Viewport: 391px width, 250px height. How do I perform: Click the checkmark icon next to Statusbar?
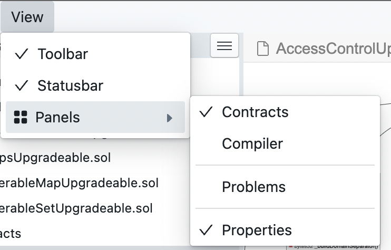click(22, 85)
